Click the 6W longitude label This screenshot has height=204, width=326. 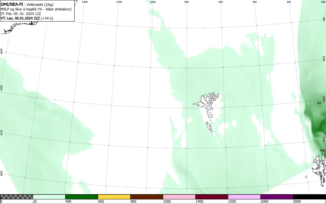point(221,2)
